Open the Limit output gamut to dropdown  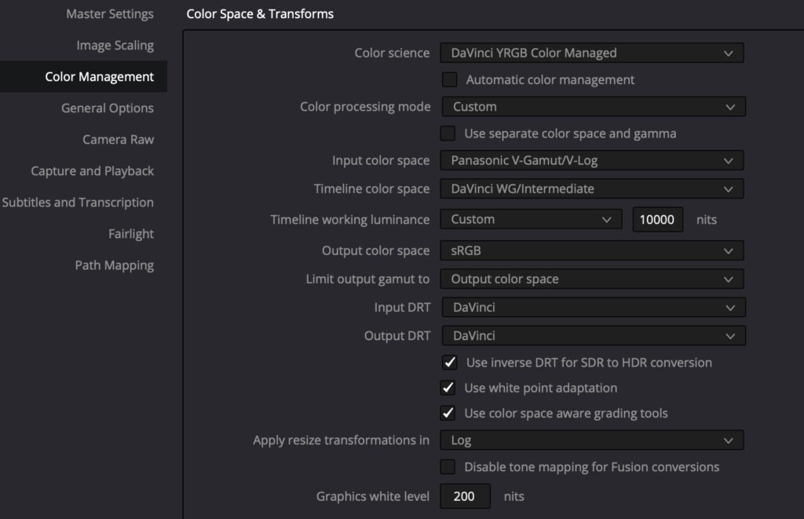pyautogui.click(x=592, y=279)
